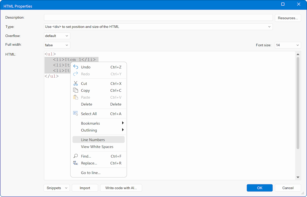
Task: Expand the Overflow dropdown
Action: point(57,36)
